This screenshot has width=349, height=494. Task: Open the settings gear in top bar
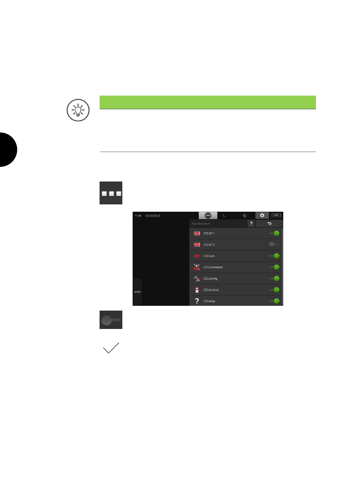tap(262, 215)
